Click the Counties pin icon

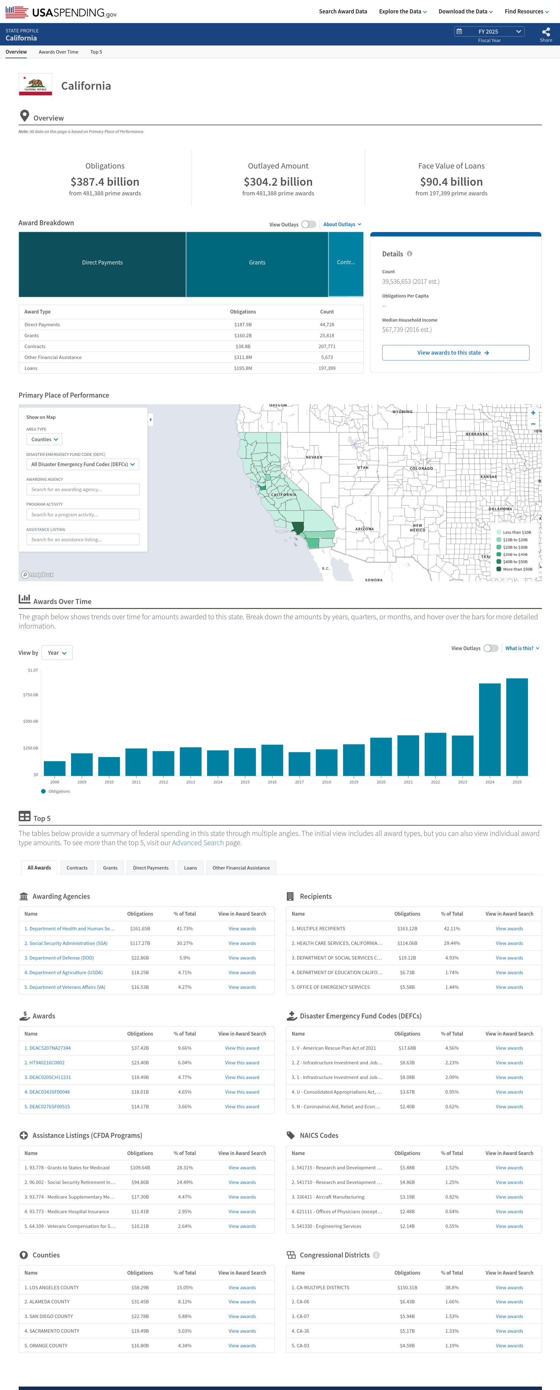[24, 1255]
